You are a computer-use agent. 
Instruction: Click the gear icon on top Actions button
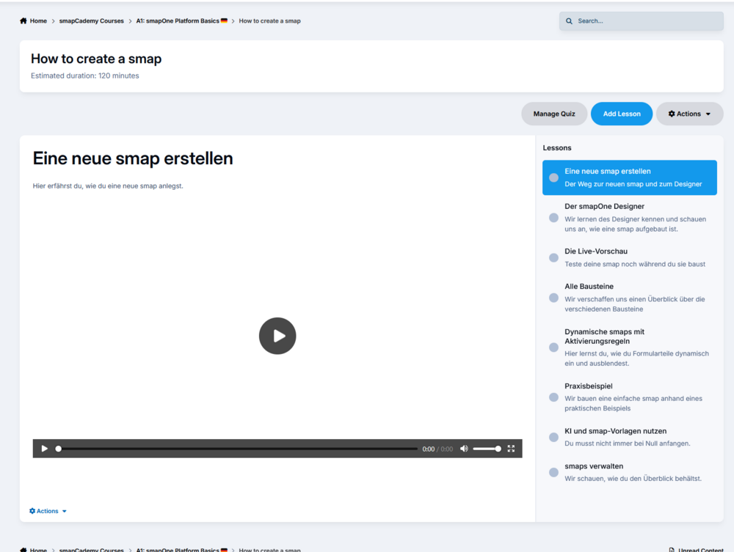(672, 114)
